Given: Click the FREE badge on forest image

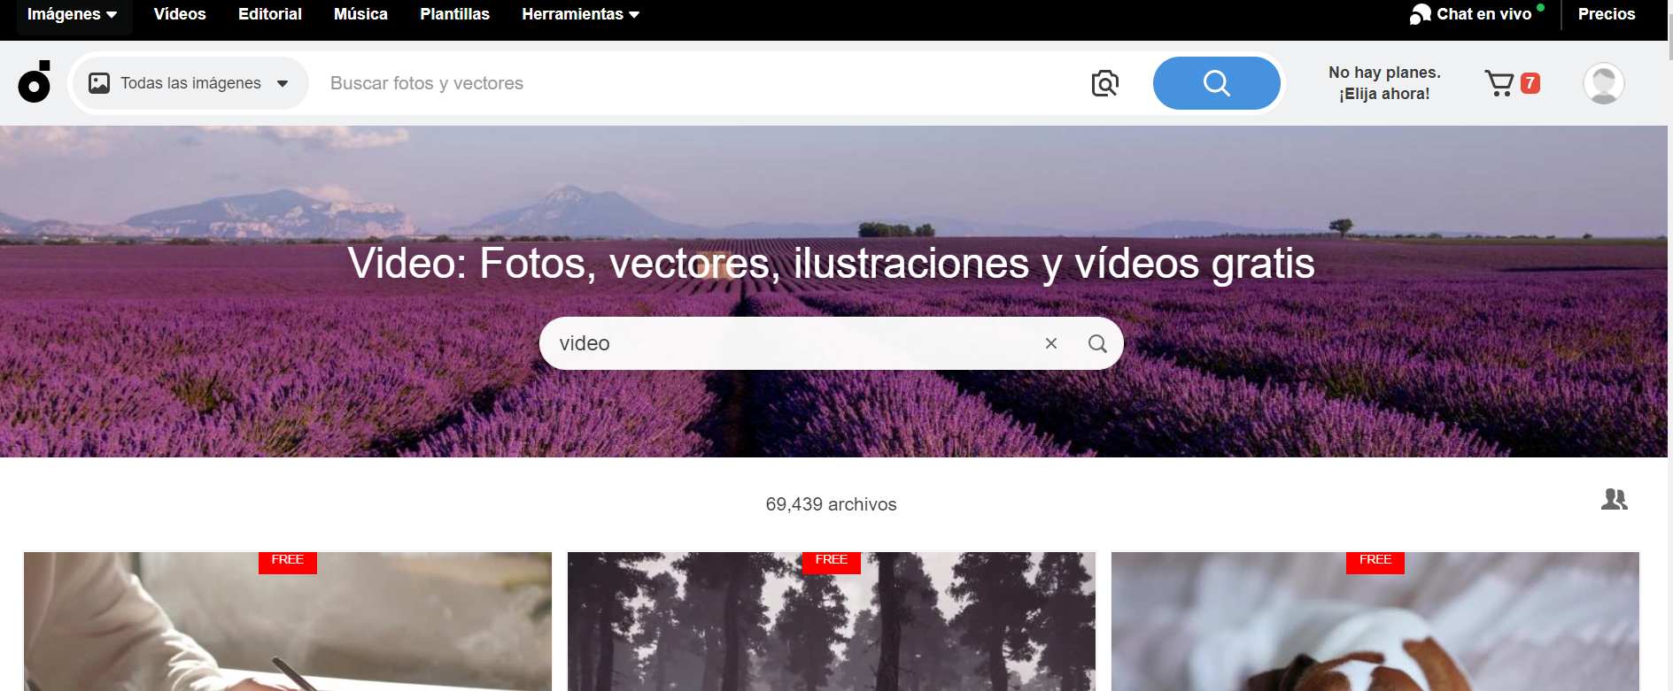Looking at the screenshot, I should coord(832,561).
